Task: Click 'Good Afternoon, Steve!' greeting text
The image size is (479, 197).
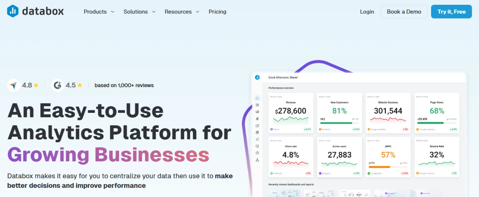Action: pos(283,77)
